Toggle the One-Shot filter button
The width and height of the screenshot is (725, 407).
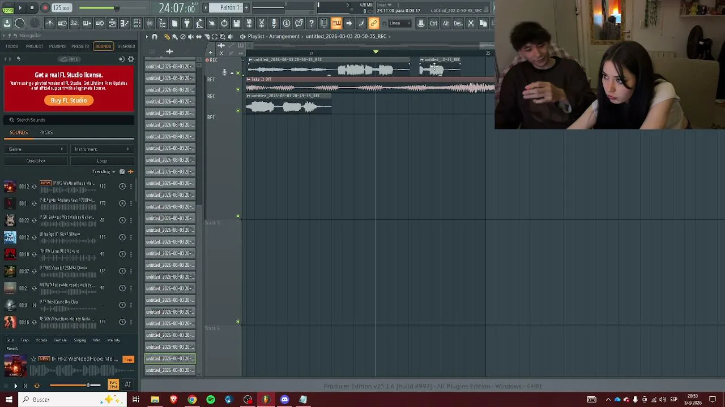coord(36,161)
